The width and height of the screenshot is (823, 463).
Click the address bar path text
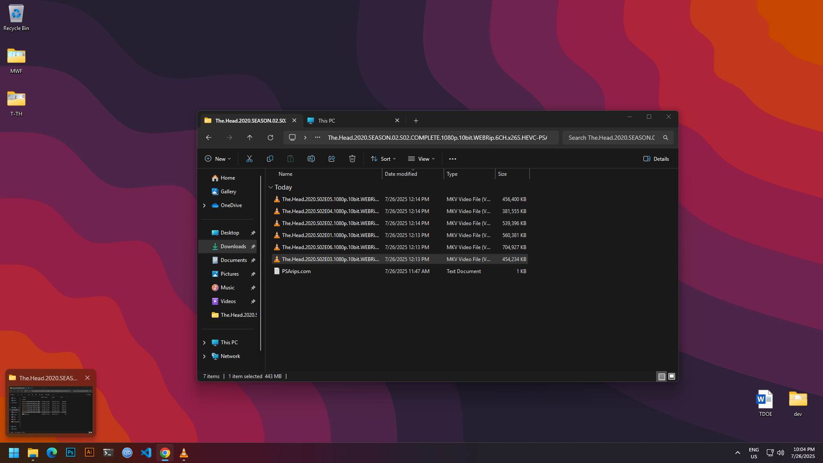[437, 138]
